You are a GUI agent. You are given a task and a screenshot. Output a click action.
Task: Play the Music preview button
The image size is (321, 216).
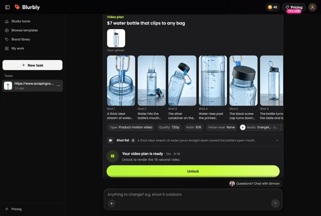[x=243, y=127]
